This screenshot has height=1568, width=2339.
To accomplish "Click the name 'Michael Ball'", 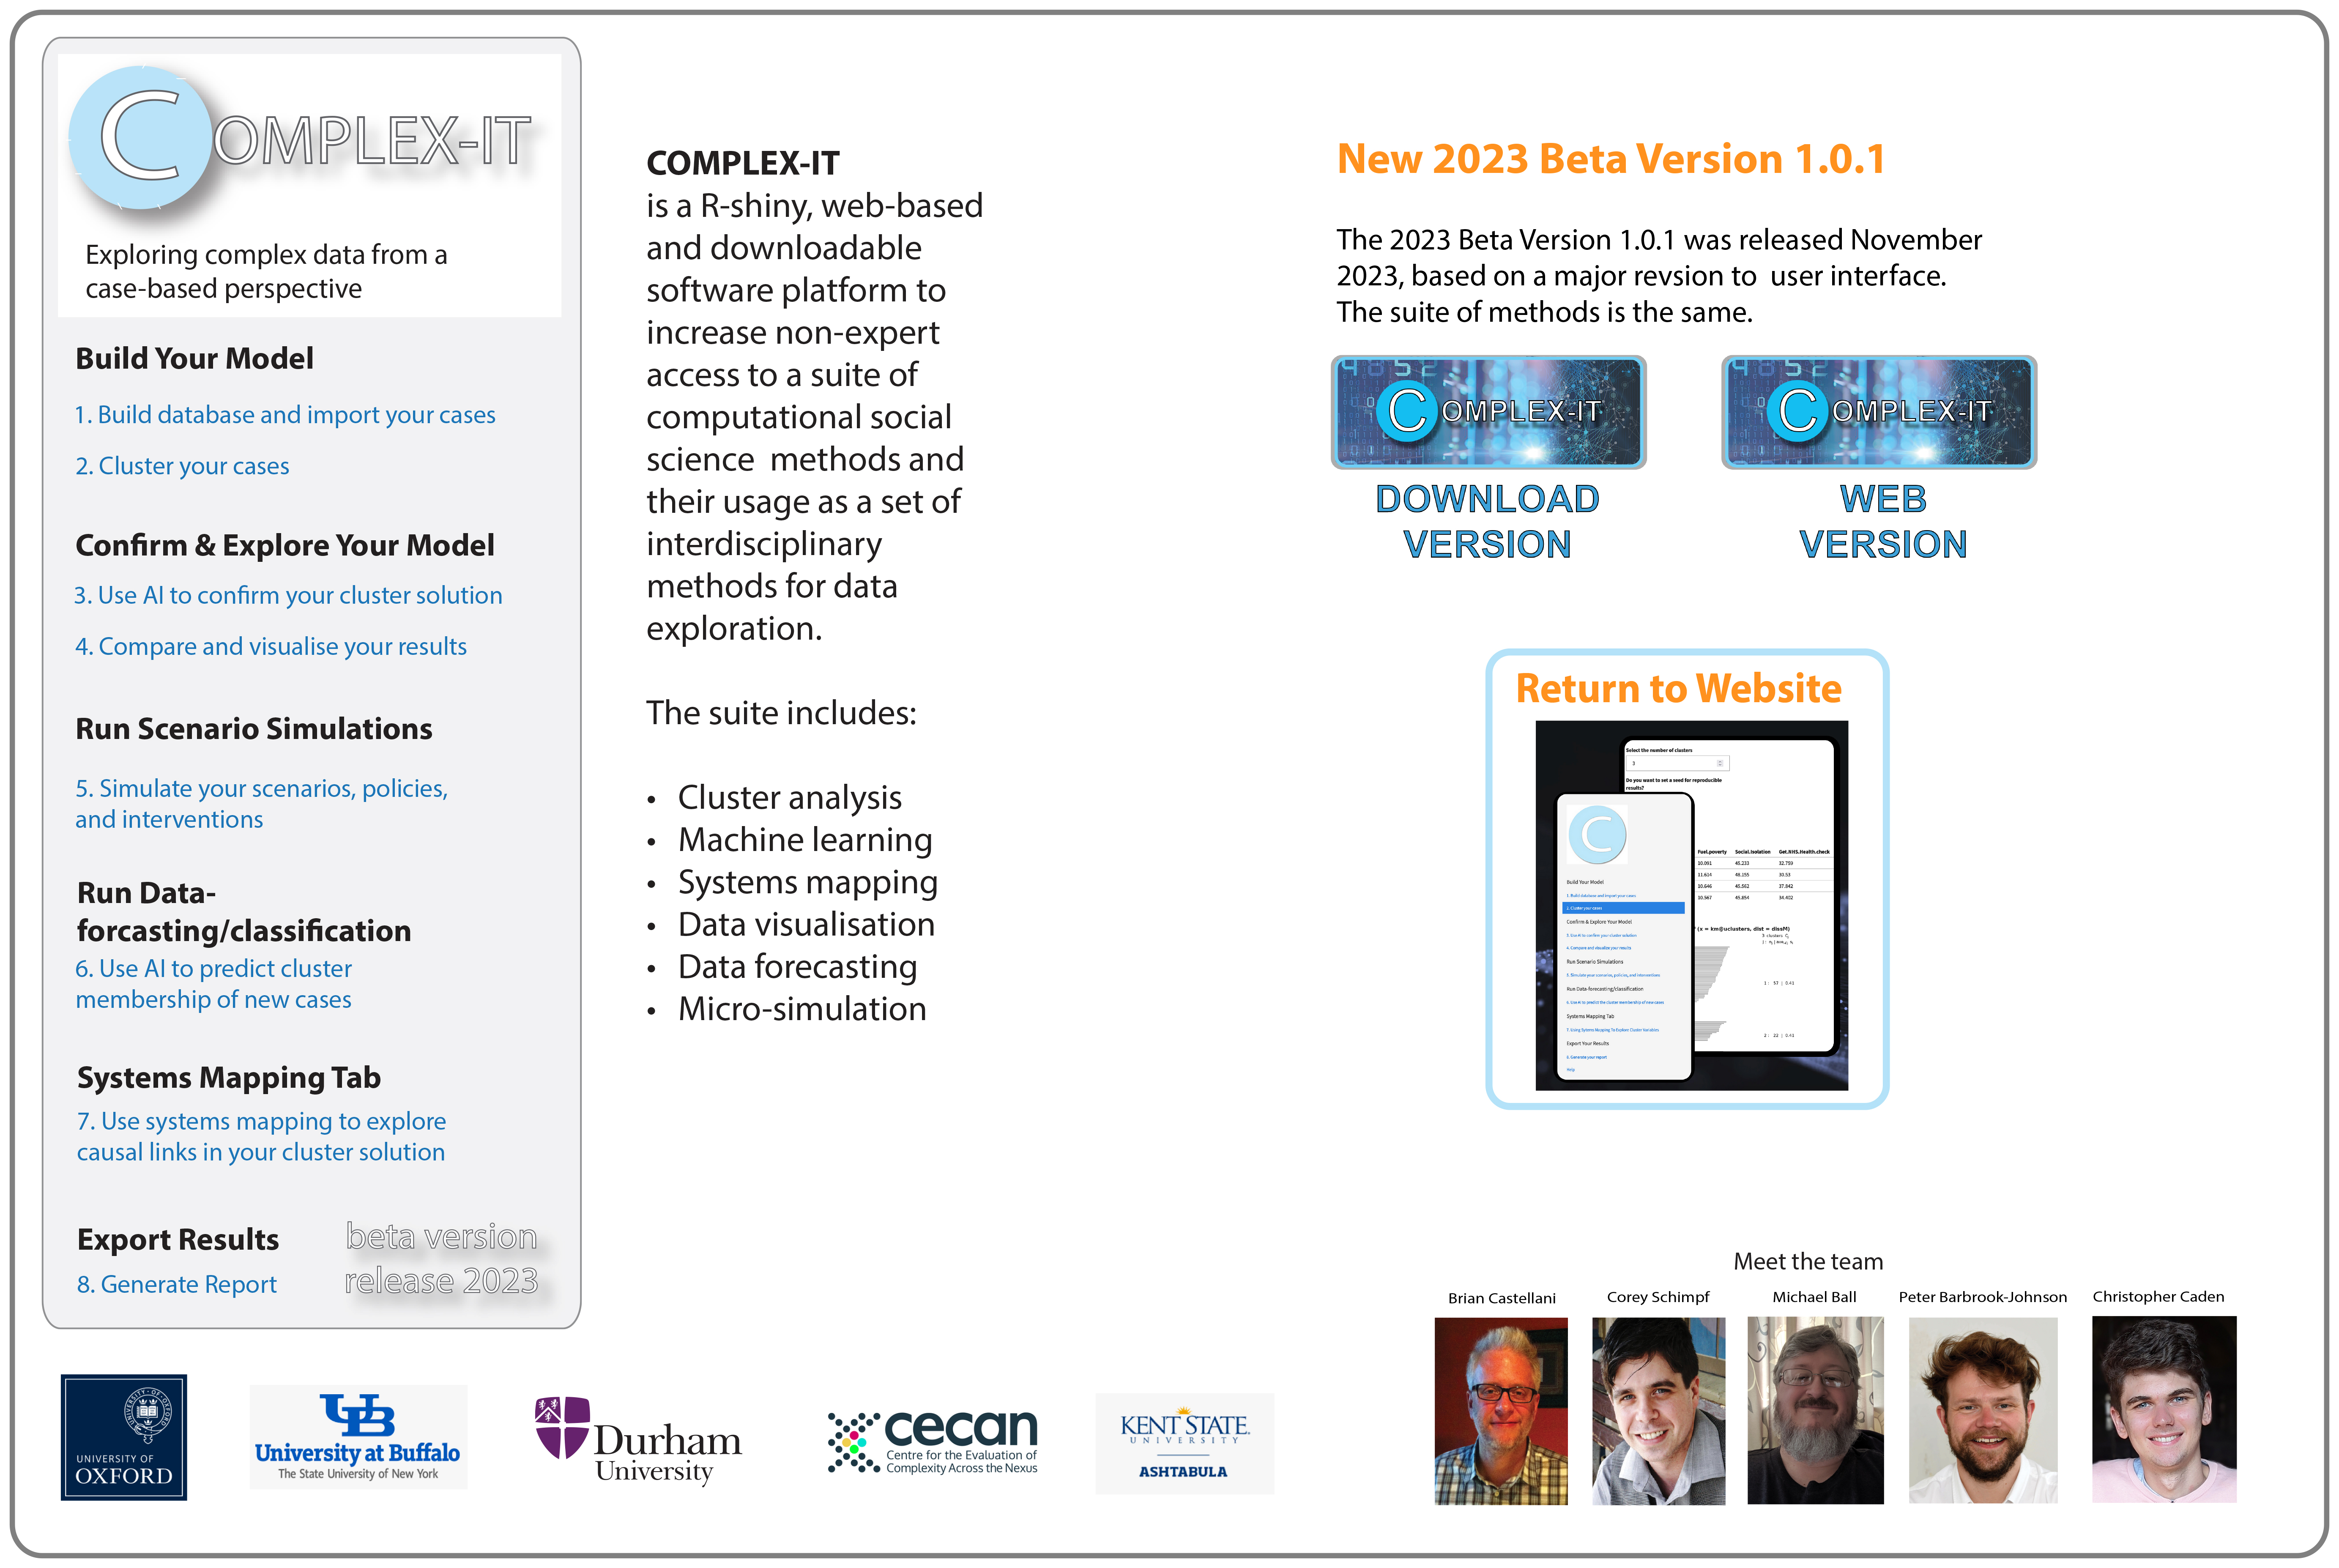I will [x=1814, y=1297].
